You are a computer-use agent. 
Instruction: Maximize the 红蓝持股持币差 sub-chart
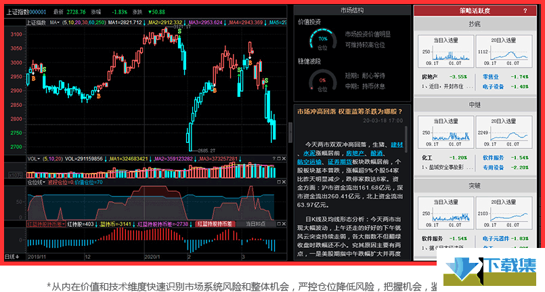tap(279, 224)
